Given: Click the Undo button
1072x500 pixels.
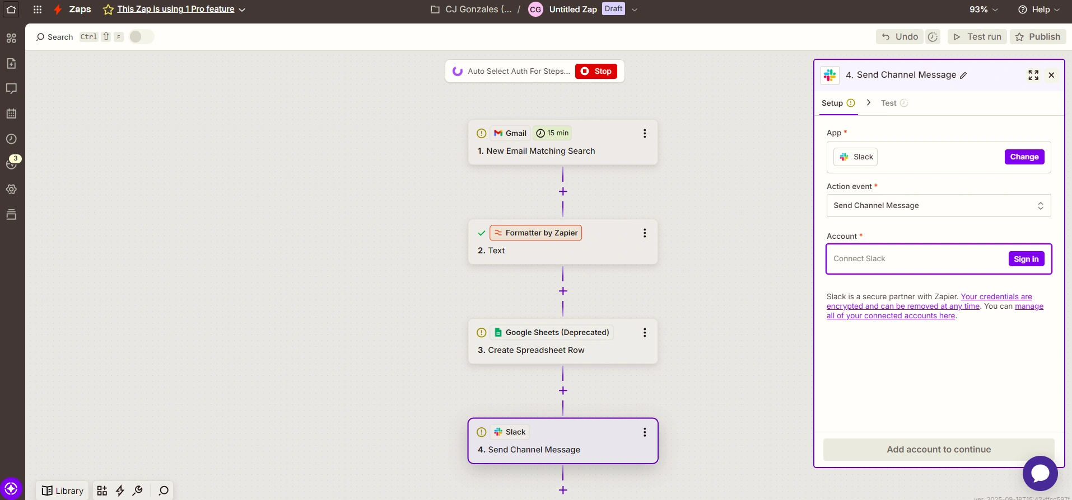Looking at the screenshot, I should tap(900, 36).
